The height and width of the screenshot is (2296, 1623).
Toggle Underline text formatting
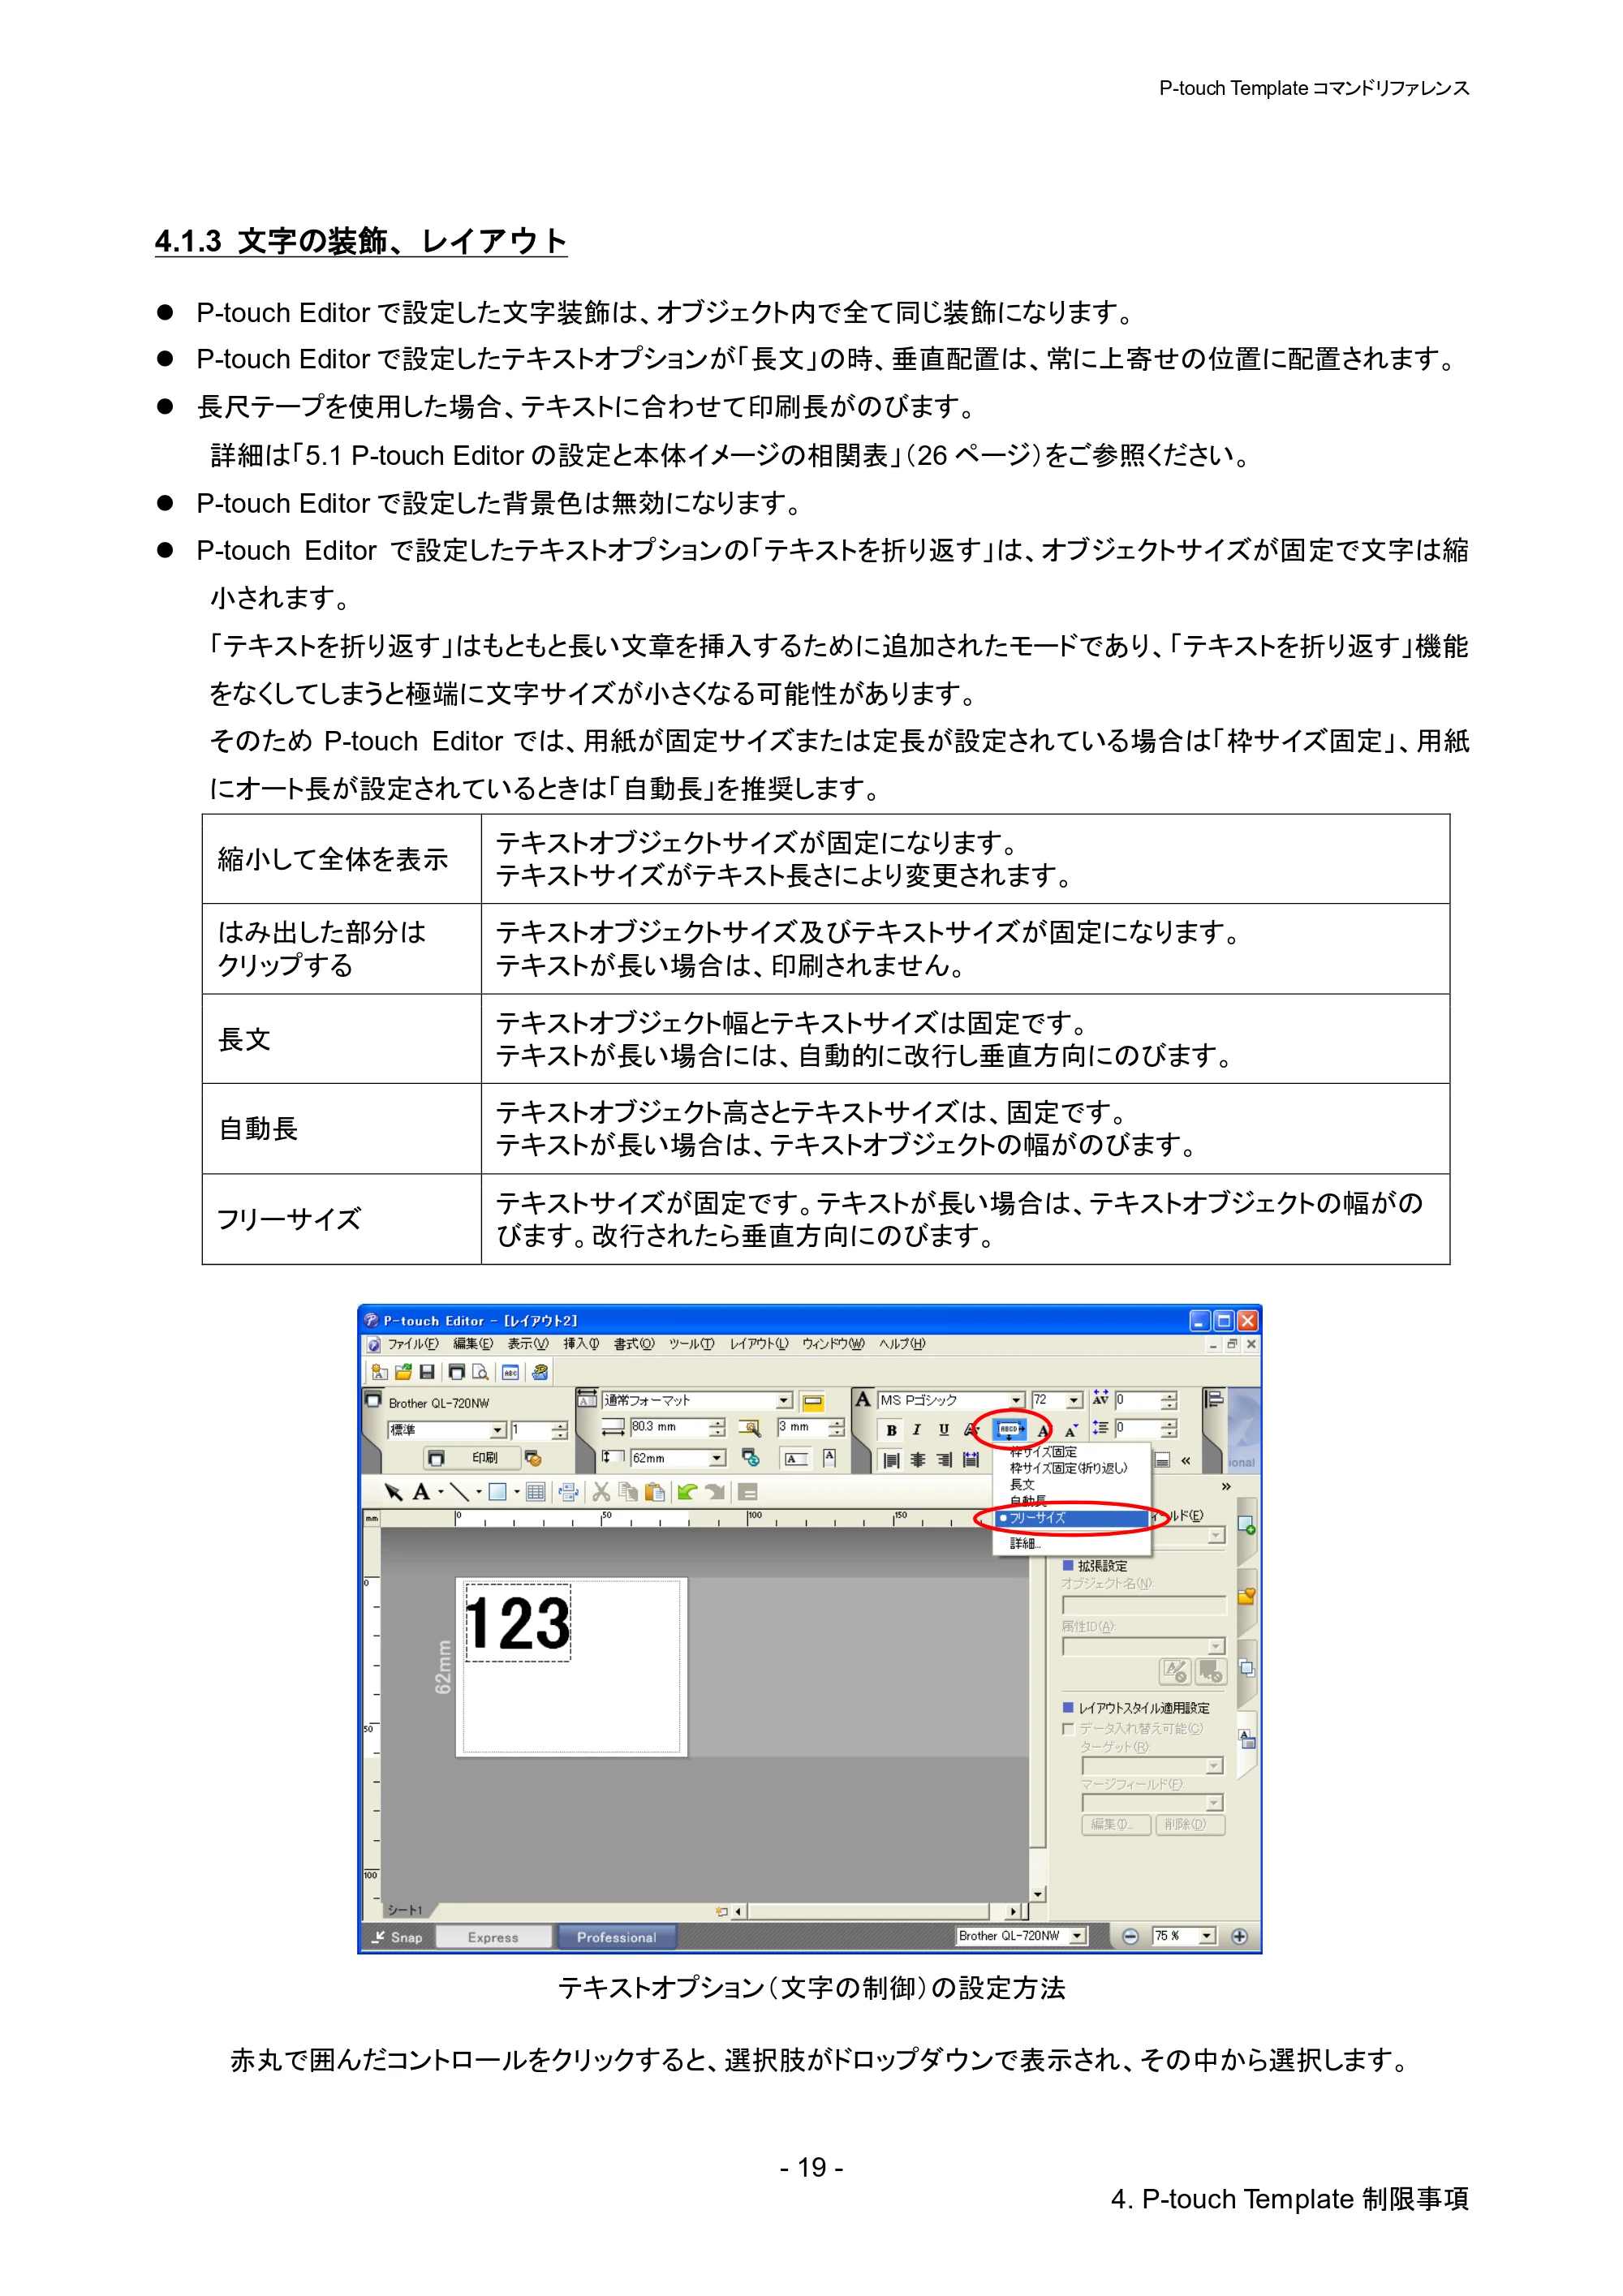click(x=944, y=1430)
